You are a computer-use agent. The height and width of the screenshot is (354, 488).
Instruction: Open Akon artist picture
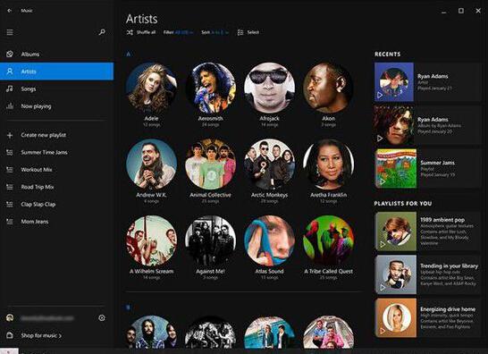coord(329,88)
